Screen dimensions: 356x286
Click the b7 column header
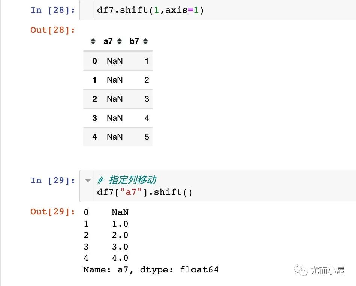pyautogui.click(x=134, y=41)
